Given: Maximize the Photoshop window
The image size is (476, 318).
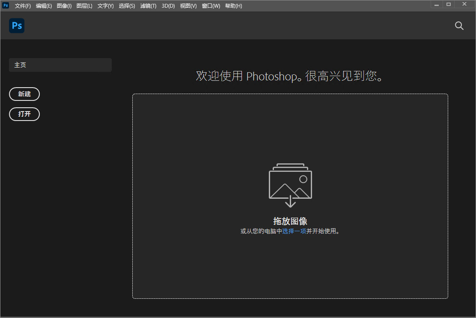Looking at the screenshot, I should pos(448,4).
